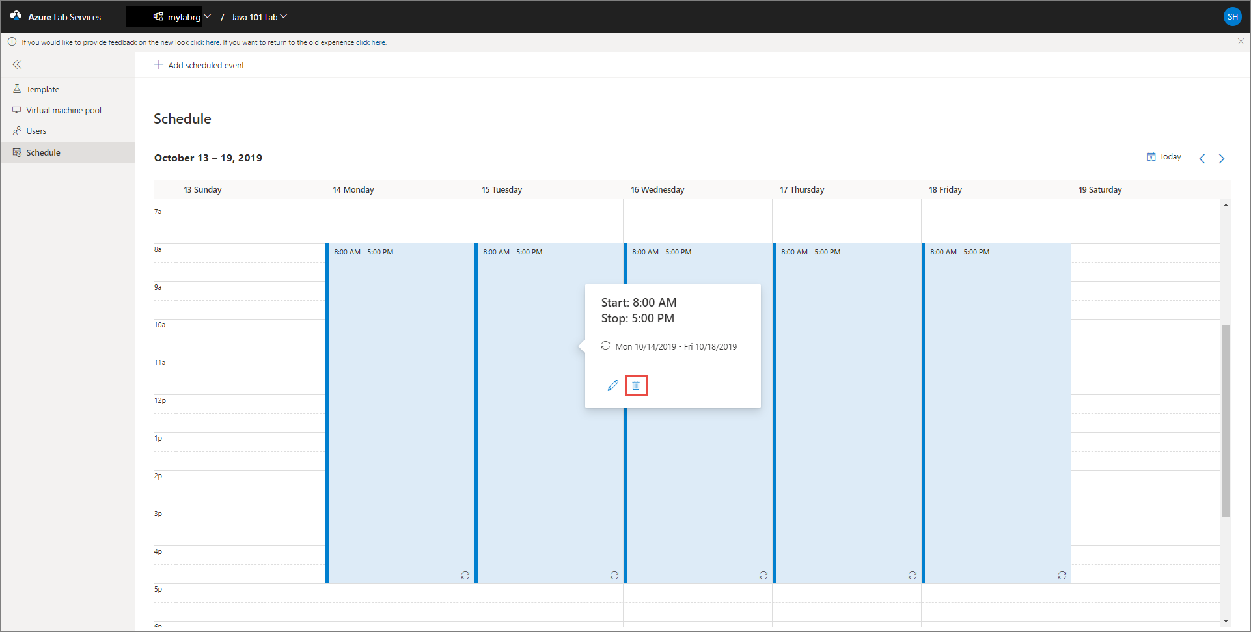Screen dimensions: 1251x632
Task: Select Schedule in the sidebar
Action: pos(43,152)
